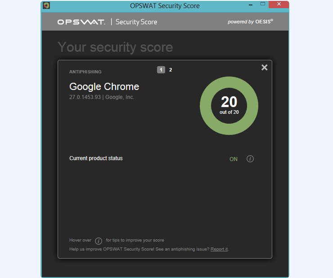Click the Current product status row label

tap(96, 158)
